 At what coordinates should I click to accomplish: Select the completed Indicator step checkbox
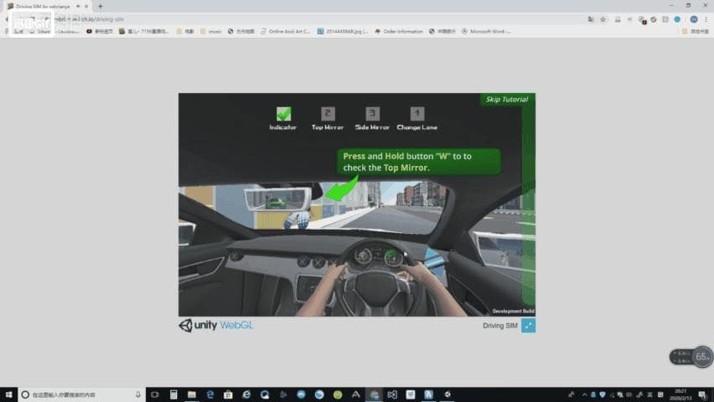pyautogui.click(x=283, y=114)
